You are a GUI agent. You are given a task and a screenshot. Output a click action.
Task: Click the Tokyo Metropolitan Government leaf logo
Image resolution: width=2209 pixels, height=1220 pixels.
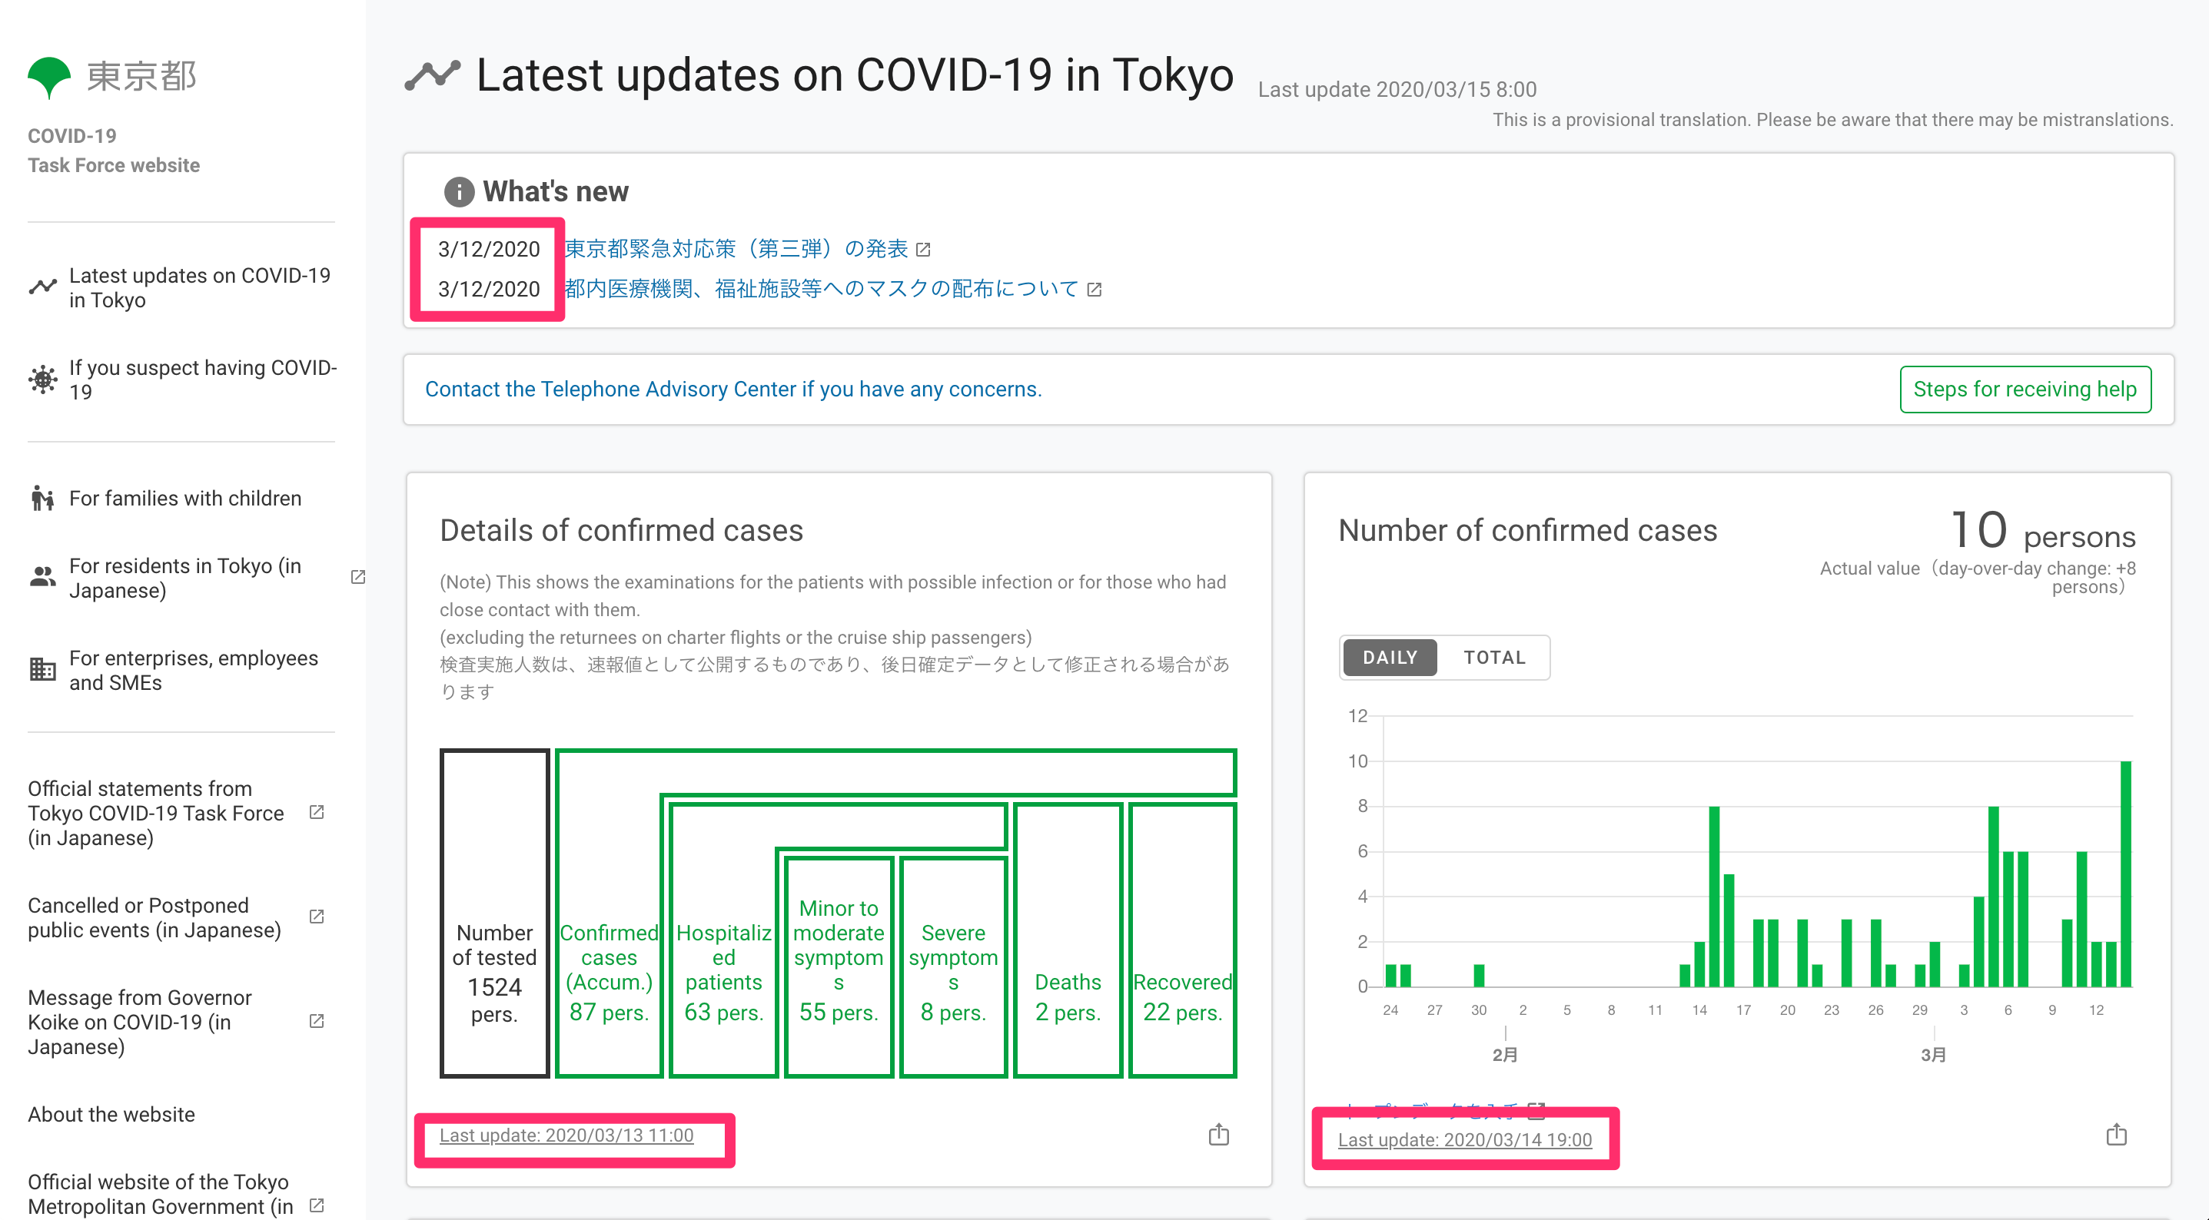(49, 75)
